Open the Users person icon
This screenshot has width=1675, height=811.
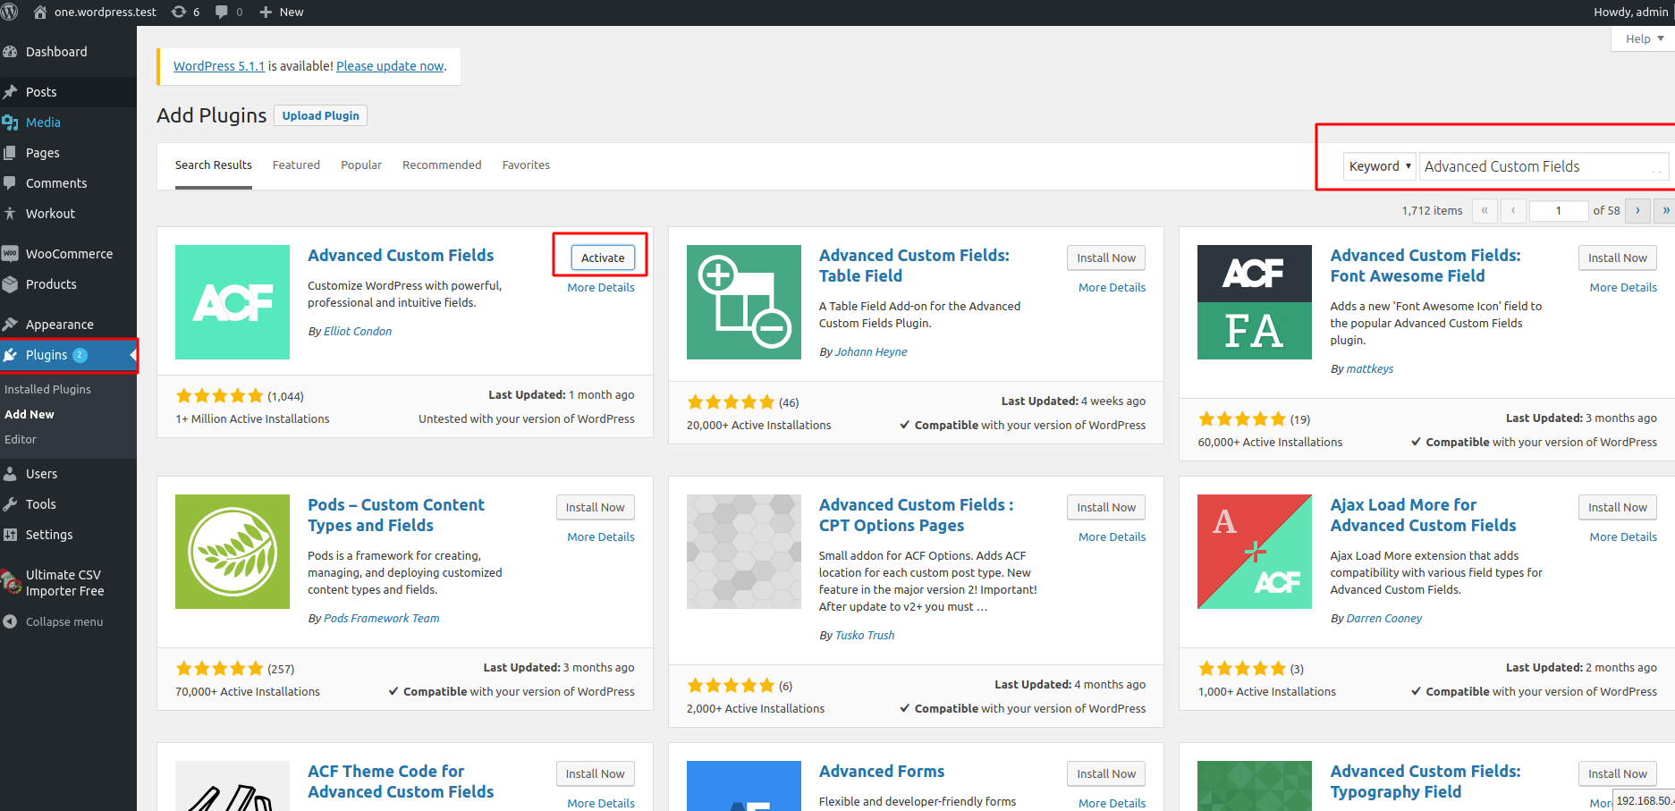tap(10, 474)
